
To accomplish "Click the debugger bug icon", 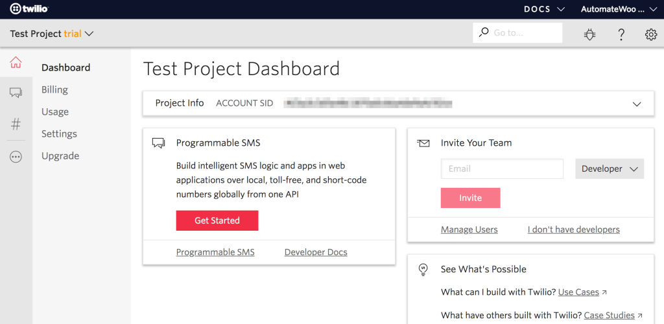I will tap(589, 34).
